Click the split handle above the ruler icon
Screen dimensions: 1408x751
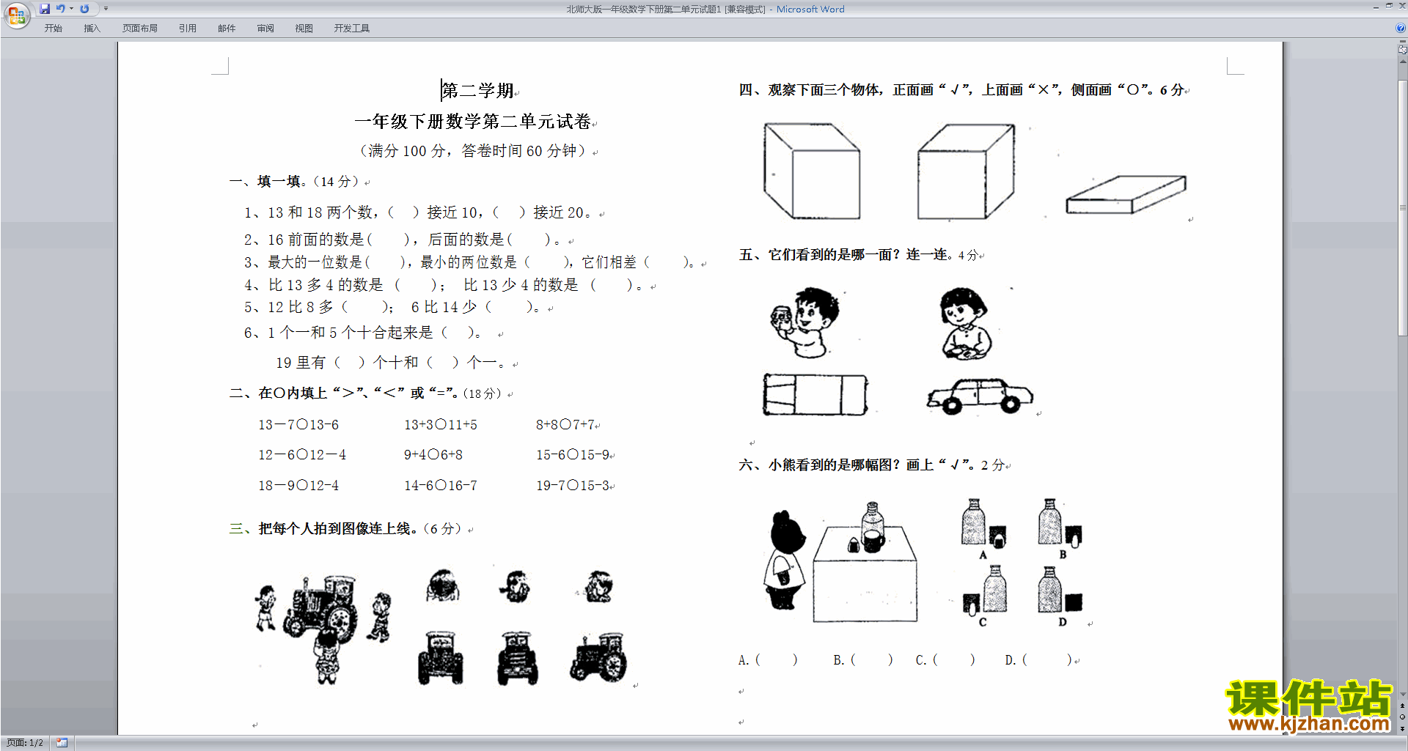tap(1403, 42)
